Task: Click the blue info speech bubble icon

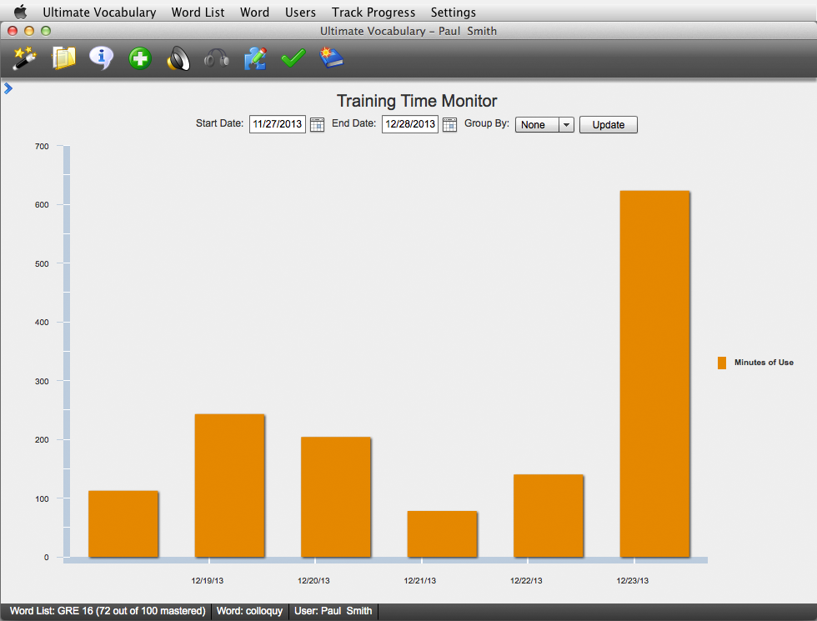Action: pyautogui.click(x=102, y=59)
